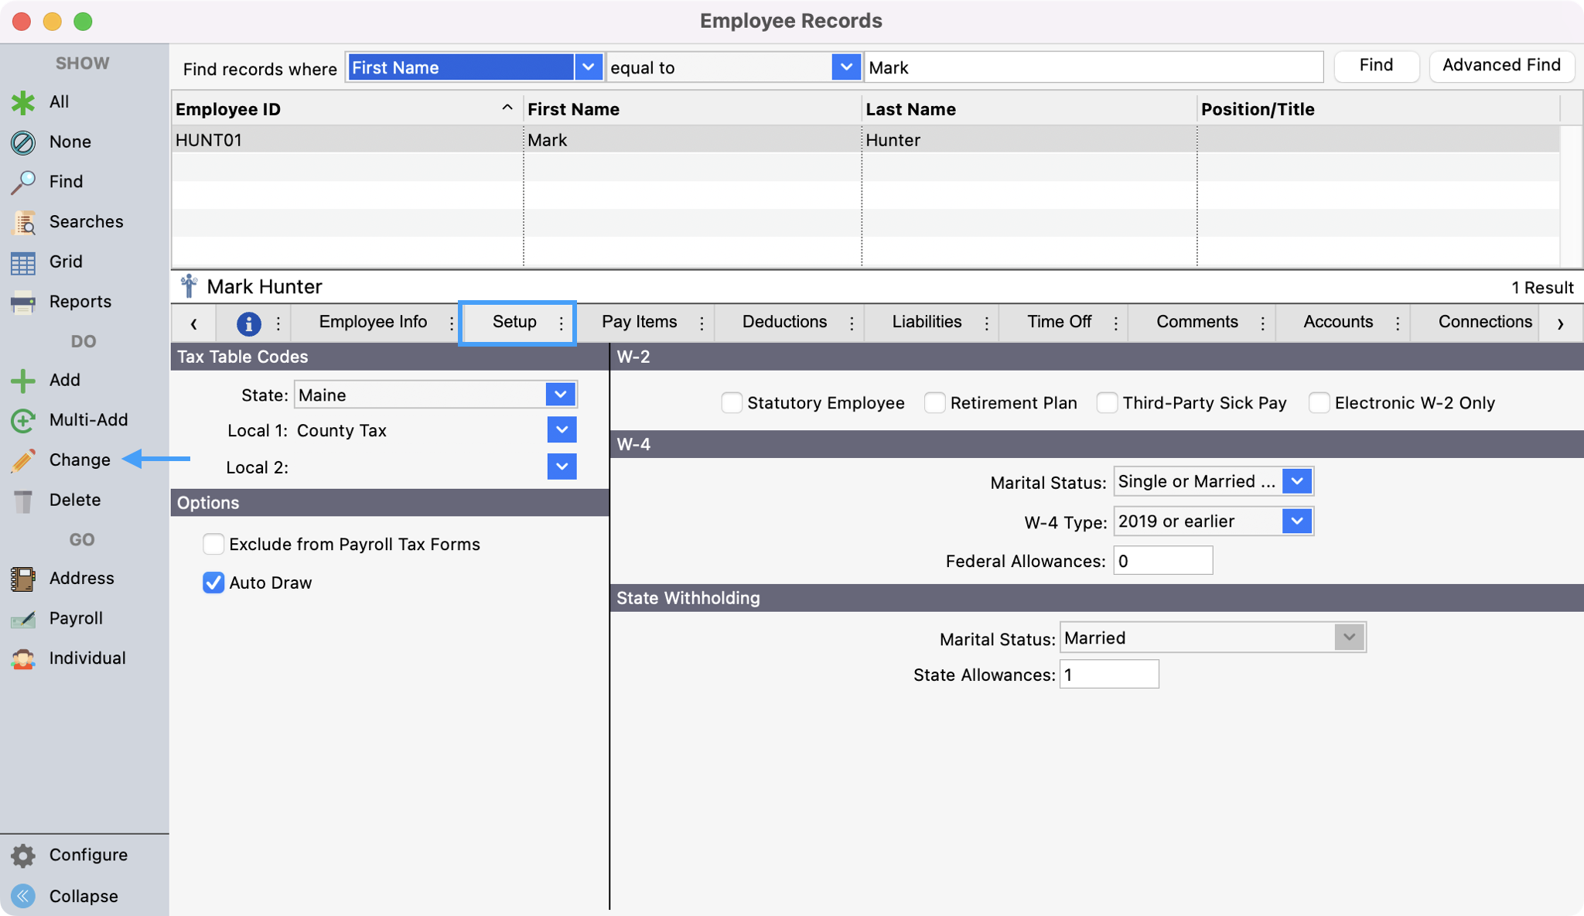Image resolution: width=1584 pixels, height=916 pixels.
Task: Open the State tax table dropdown
Action: [x=561, y=395]
